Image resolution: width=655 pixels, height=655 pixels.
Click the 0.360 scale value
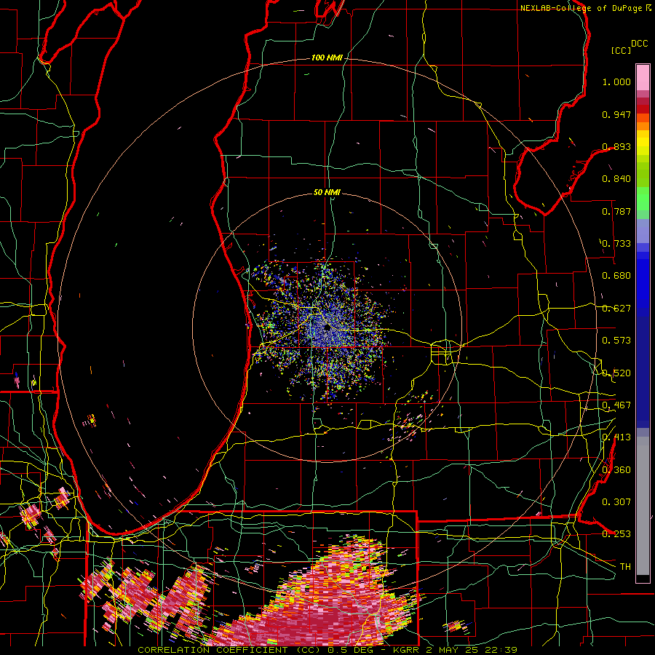pos(616,470)
